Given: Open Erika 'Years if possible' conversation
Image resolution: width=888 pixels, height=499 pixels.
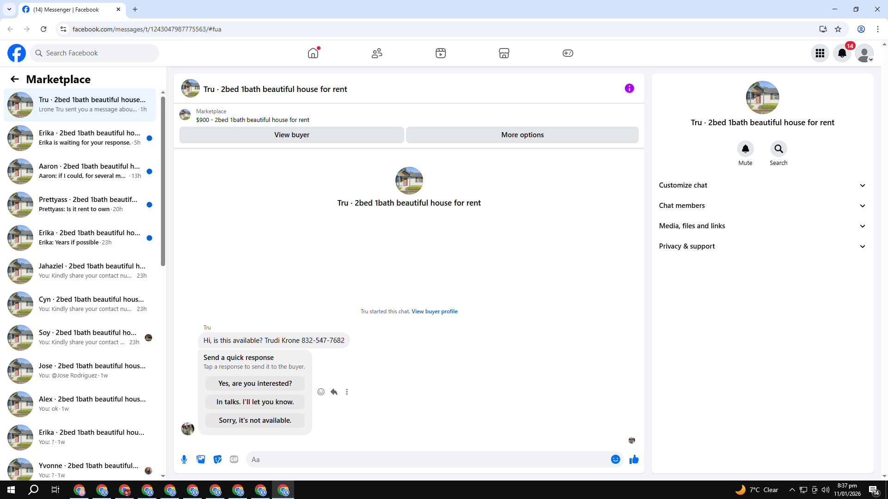Looking at the screenshot, I should [80, 238].
